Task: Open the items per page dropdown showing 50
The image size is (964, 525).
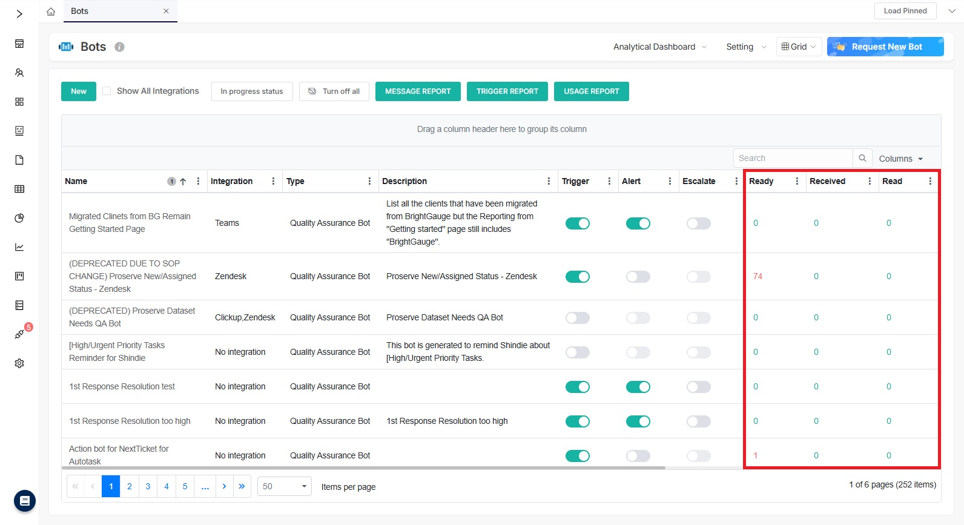Action: coord(285,486)
